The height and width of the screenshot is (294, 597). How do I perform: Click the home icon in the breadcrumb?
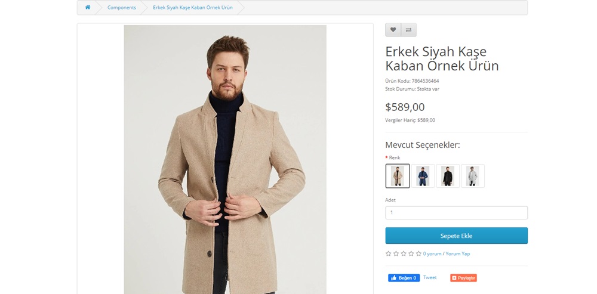pos(88,7)
